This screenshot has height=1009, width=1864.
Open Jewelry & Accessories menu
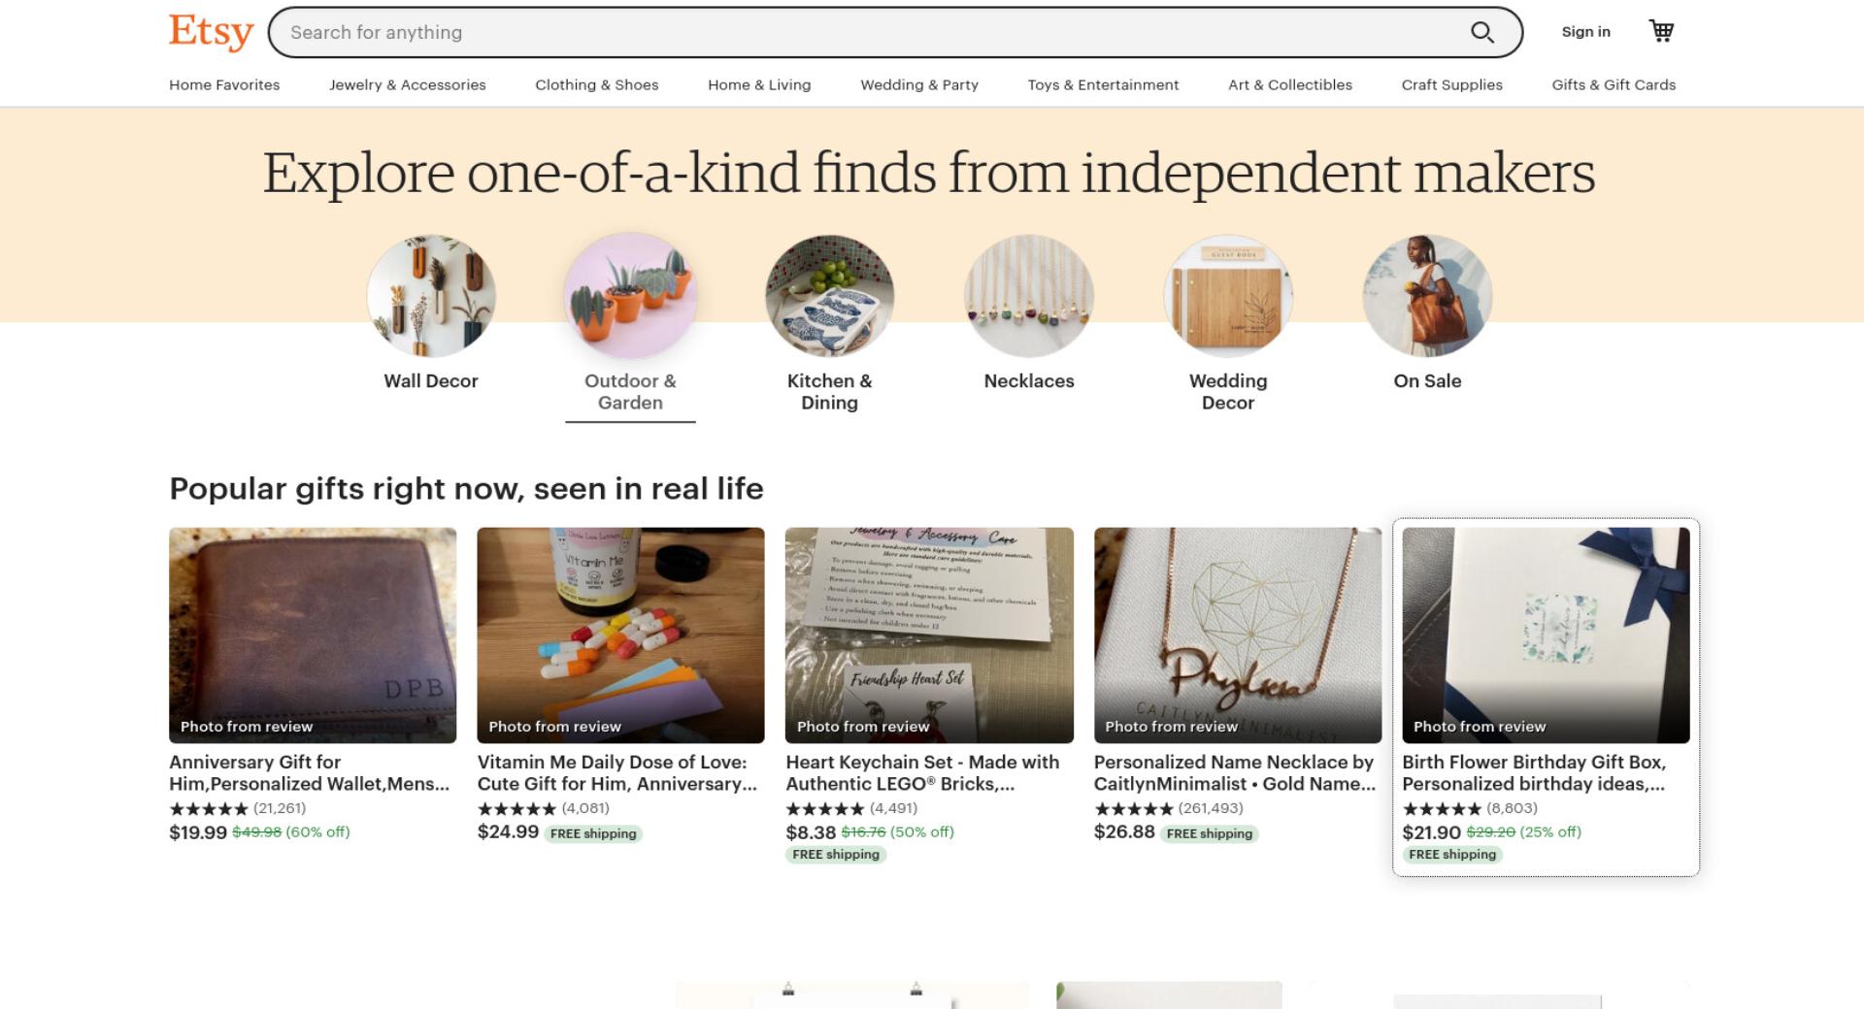pyautogui.click(x=408, y=84)
